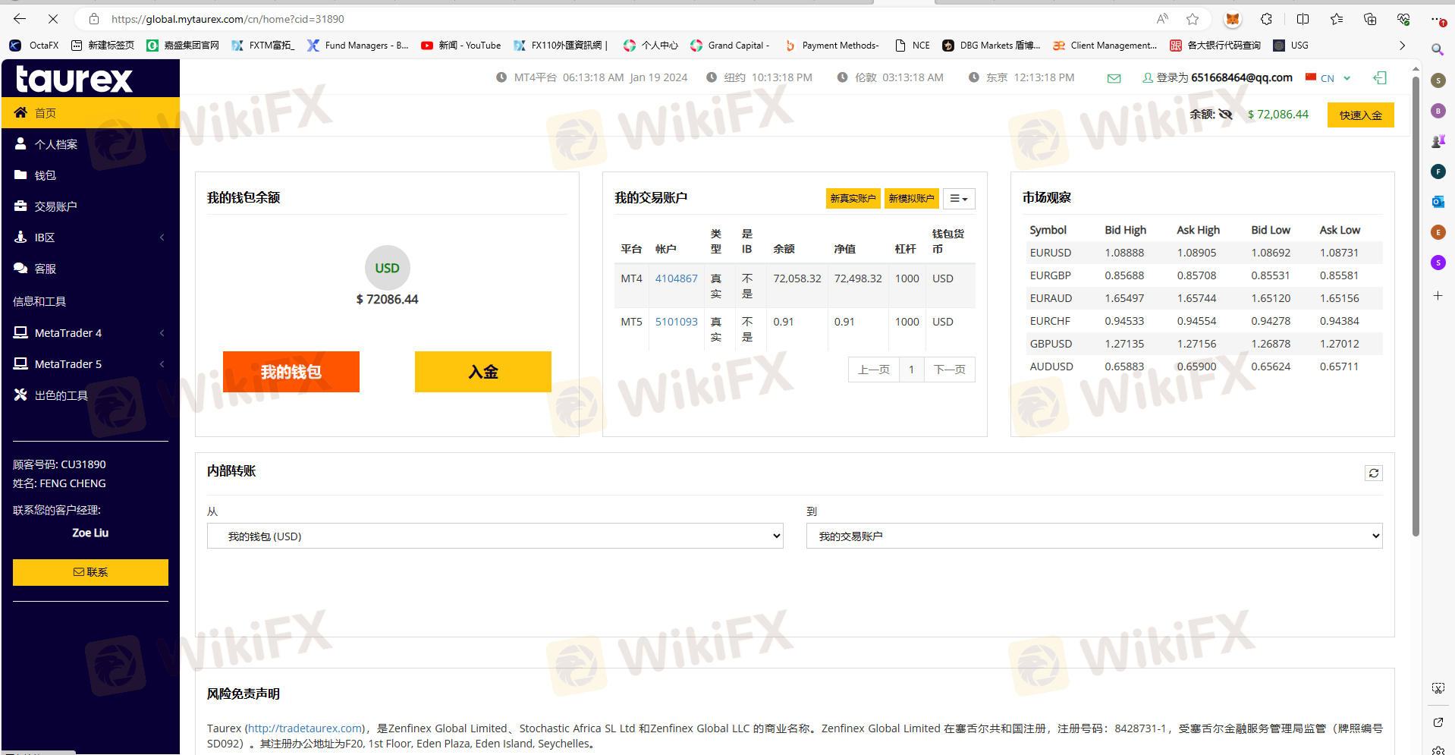Image resolution: width=1455 pixels, height=755 pixels.
Task: Open 钱包 in the sidebar
Action: click(x=90, y=175)
